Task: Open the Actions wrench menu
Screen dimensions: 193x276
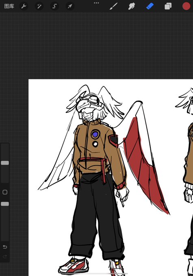Action: click(24, 6)
